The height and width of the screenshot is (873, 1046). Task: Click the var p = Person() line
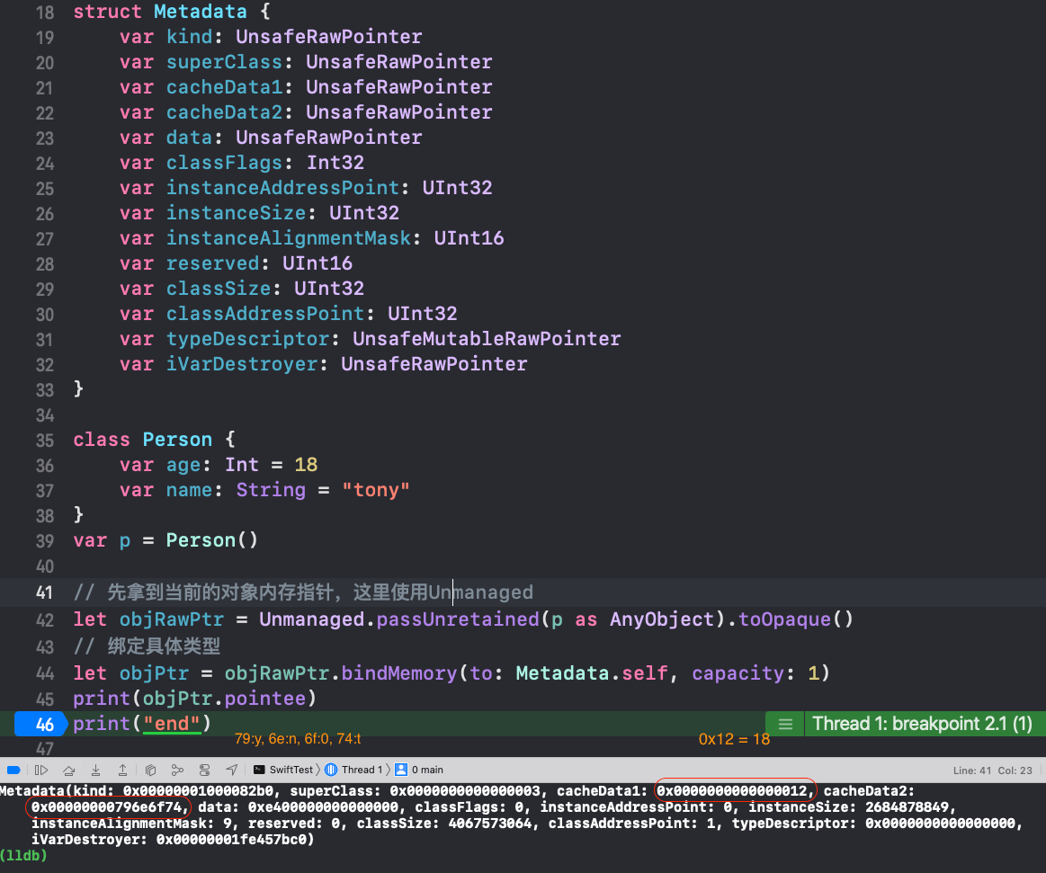click(x=165, y=540)
